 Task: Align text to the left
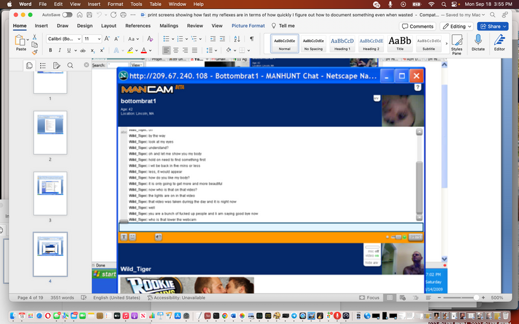tap(167, 51)
